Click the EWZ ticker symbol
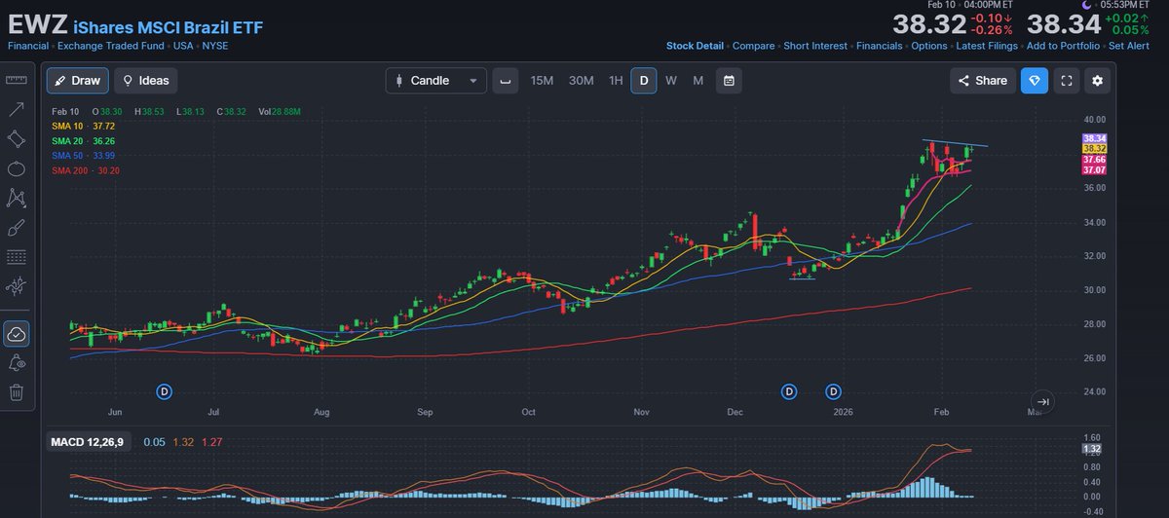This screenshot has height=518, width=1169. [36, 24]
